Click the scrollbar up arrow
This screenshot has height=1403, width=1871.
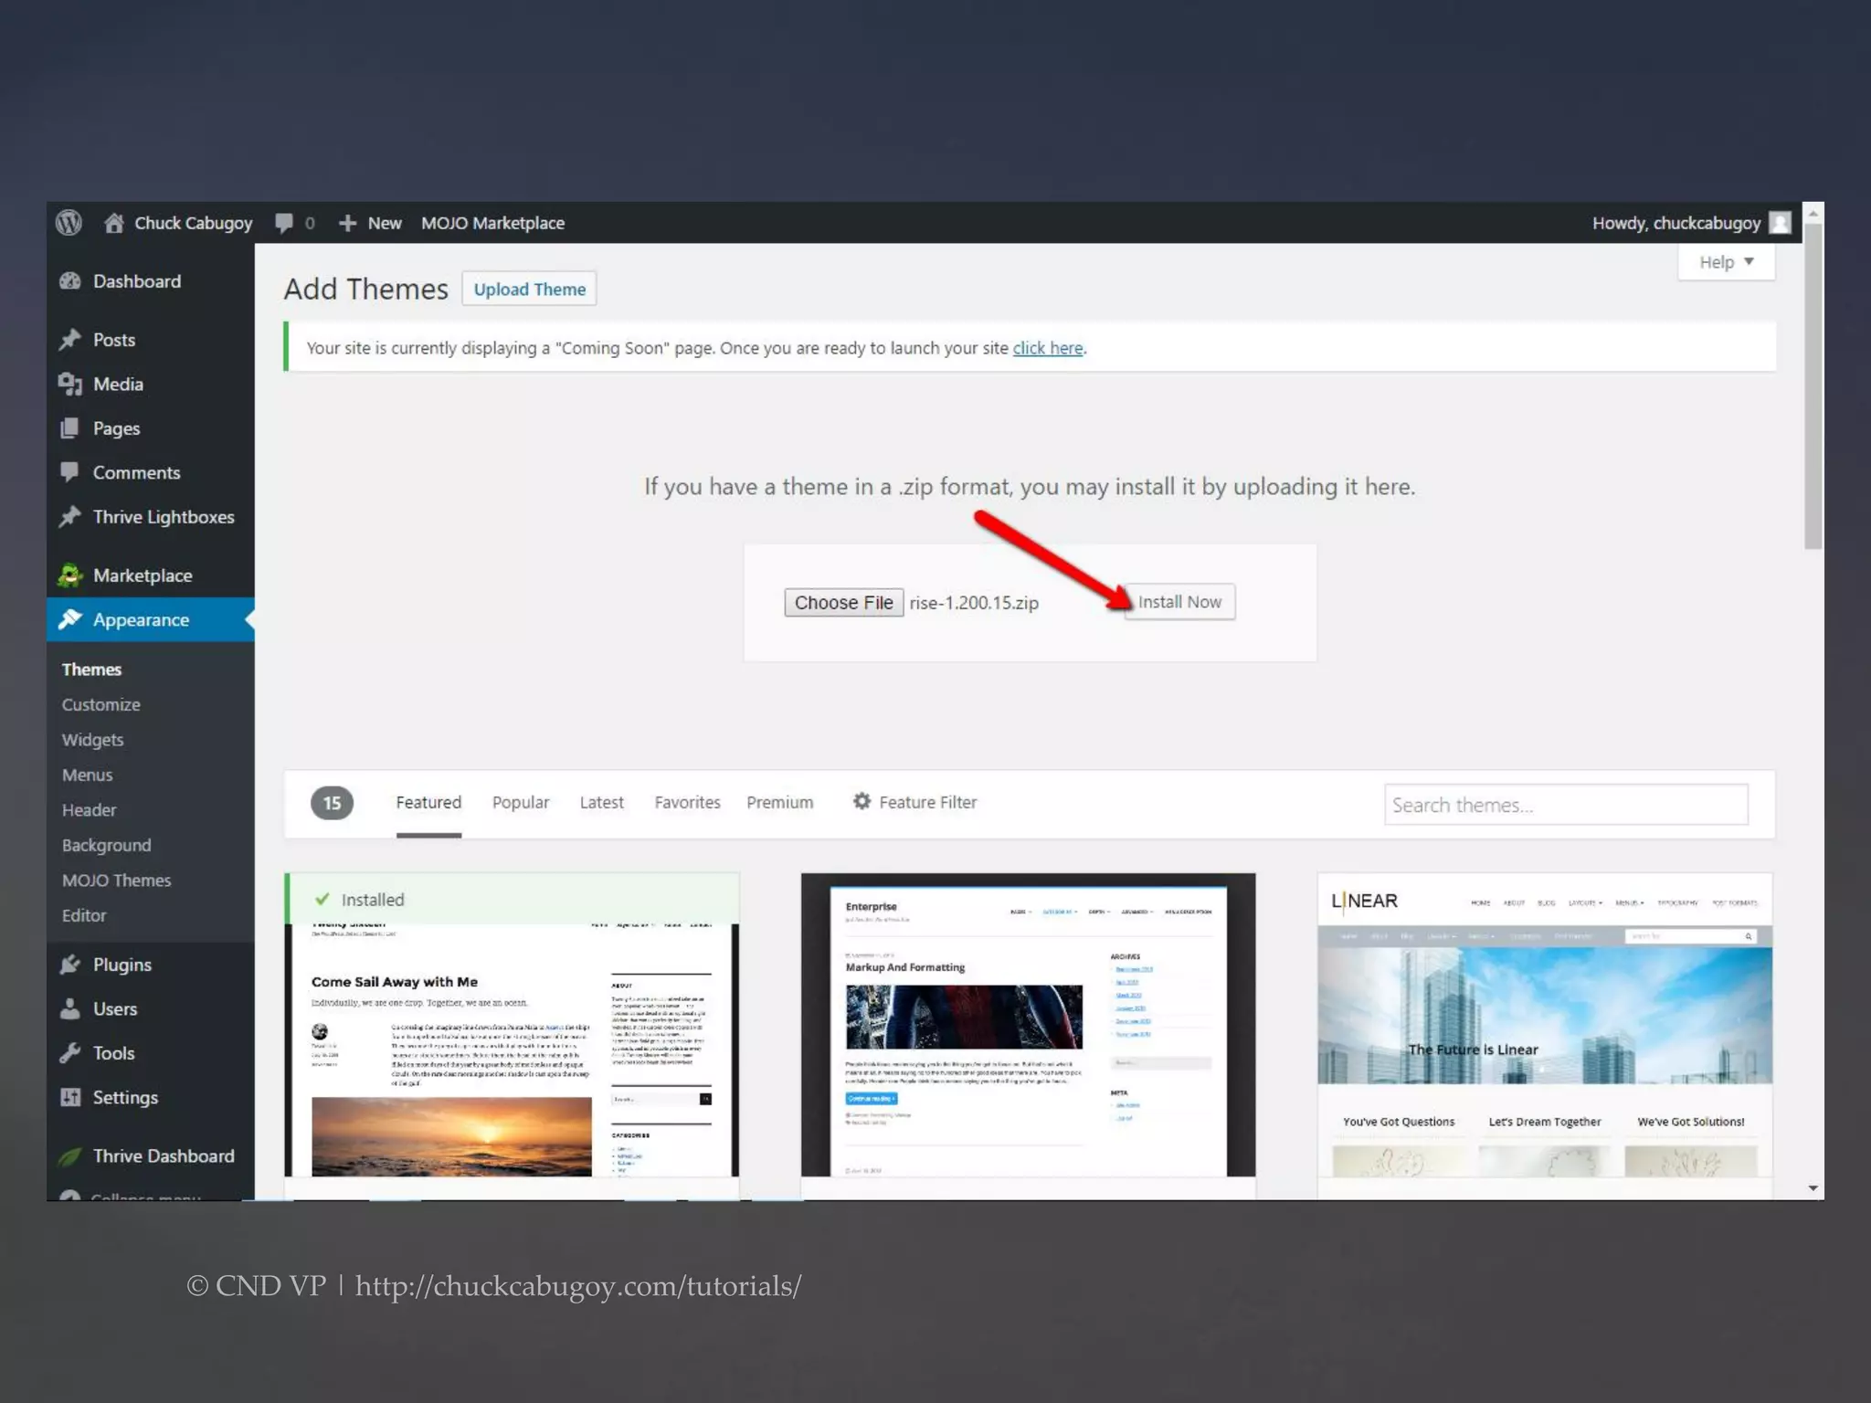tap(1813, 213)
